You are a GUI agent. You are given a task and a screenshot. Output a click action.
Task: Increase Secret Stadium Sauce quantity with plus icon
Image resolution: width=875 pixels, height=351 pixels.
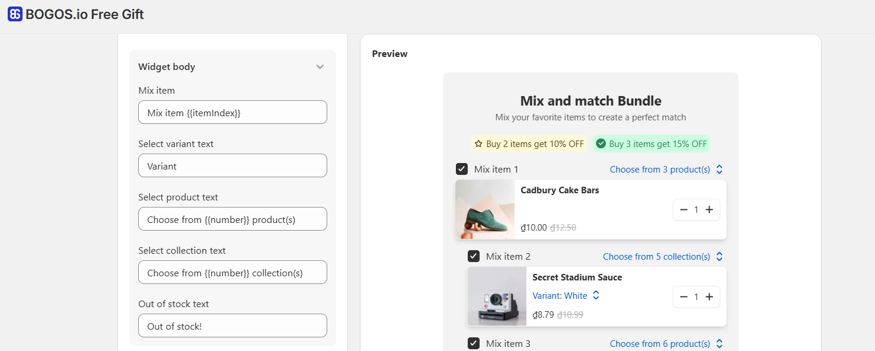(x=709, y=296)
